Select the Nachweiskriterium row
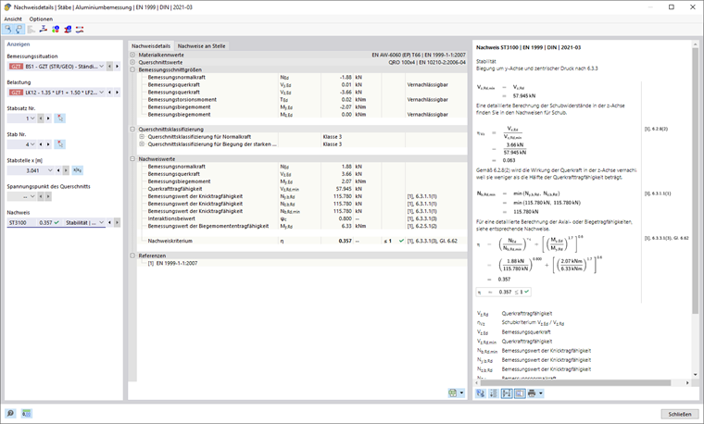704x424 pixels. (302, 241)
